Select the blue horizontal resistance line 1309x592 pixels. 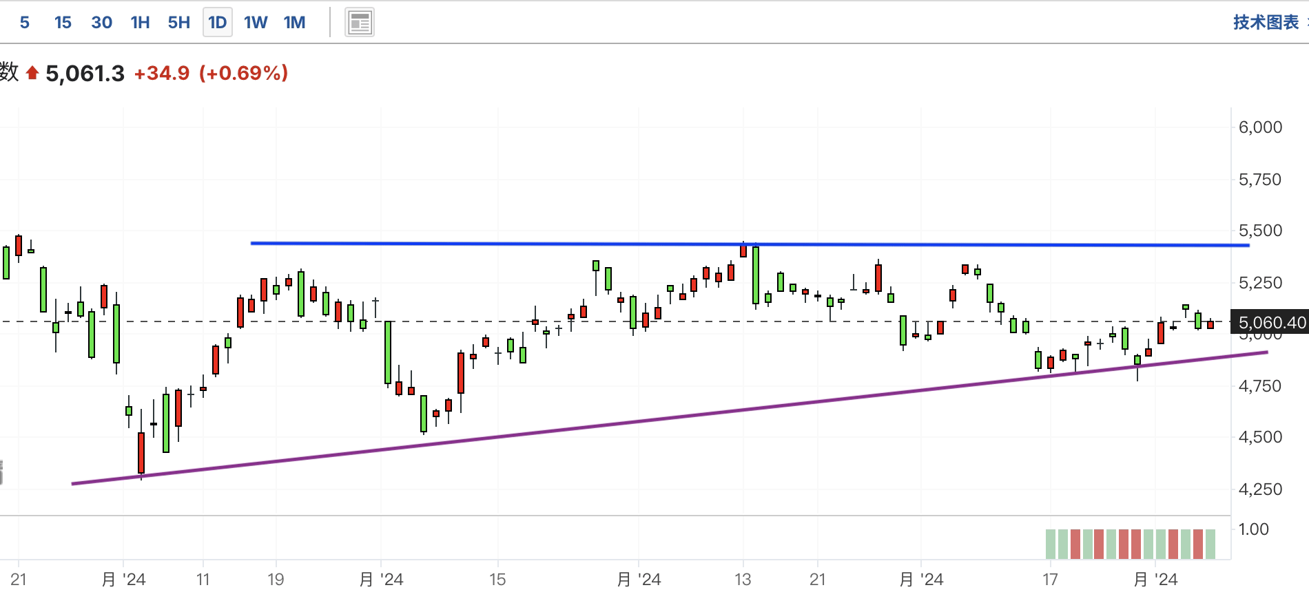click(750, 244)
